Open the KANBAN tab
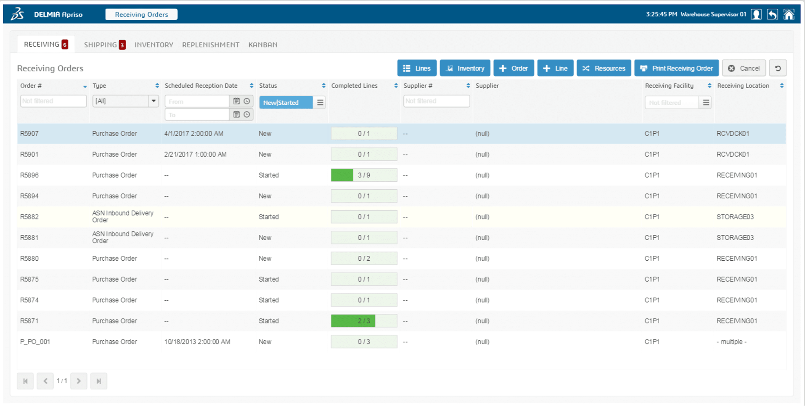The image size is (805, 406). pos(263,45)
